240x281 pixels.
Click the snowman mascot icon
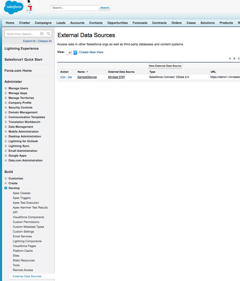coord(30,7)
